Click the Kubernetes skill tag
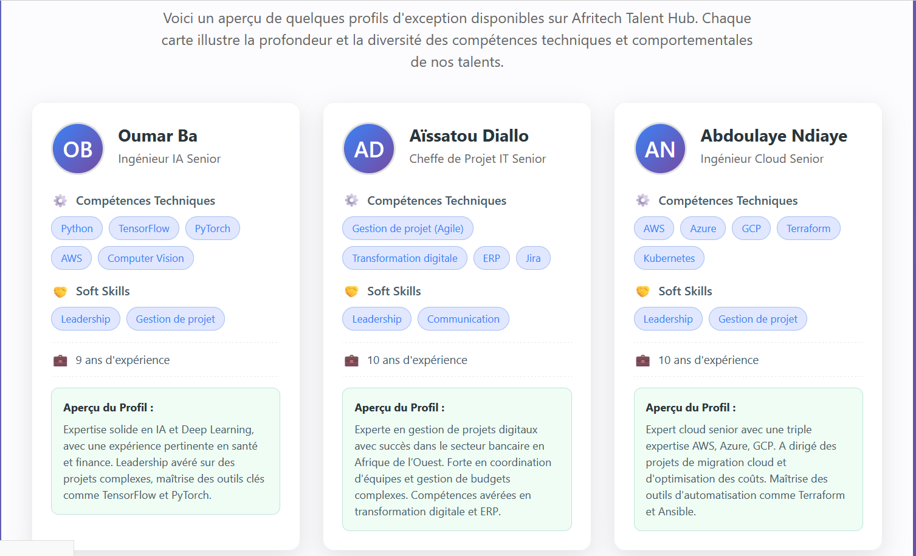This screenshot has width=916, height=556. 669,258
